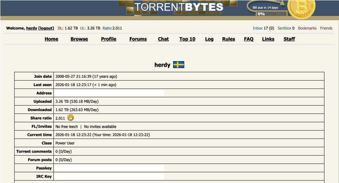Viewport: 339px width, 183px height.
Task: Click the 0% donation progress bar
Action: (x=272, y=14)
